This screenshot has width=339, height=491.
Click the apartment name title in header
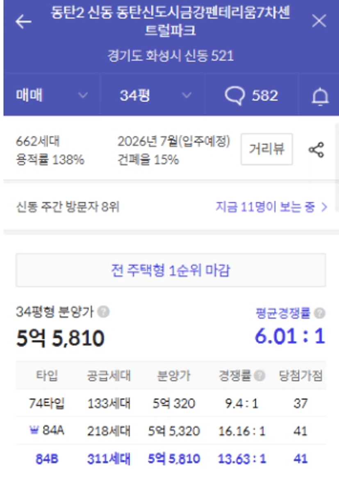171,21
